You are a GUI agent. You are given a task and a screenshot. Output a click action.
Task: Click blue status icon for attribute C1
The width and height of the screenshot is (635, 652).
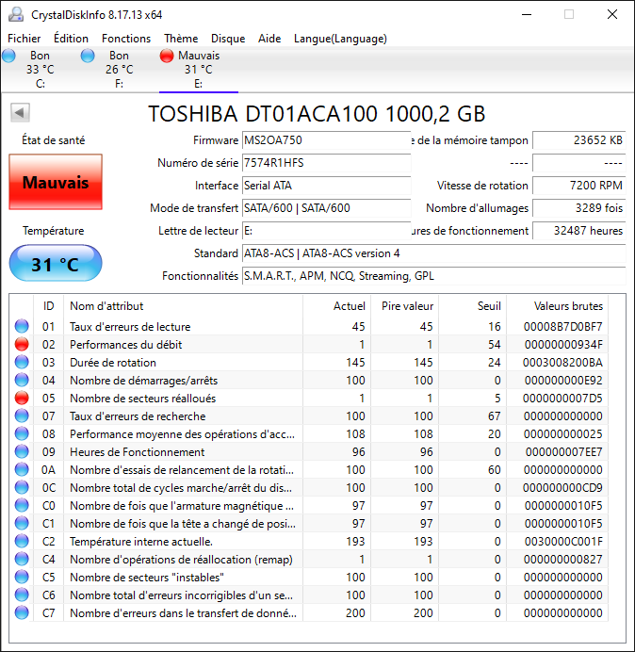[x=22, y=523]
